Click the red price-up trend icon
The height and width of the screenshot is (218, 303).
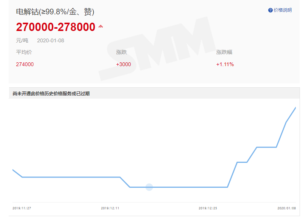pos(100,27)
